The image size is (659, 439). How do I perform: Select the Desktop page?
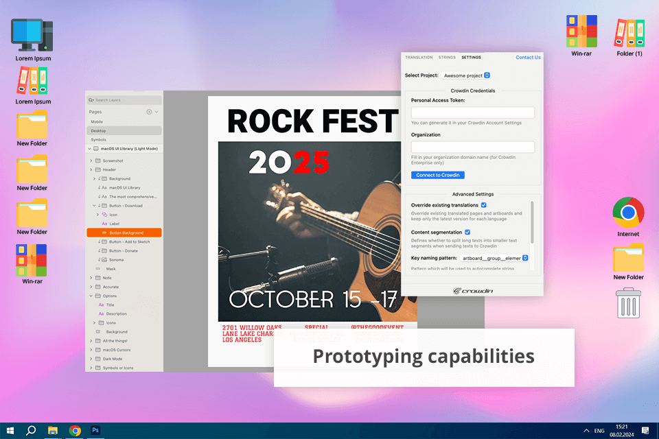tap(124, 130)
